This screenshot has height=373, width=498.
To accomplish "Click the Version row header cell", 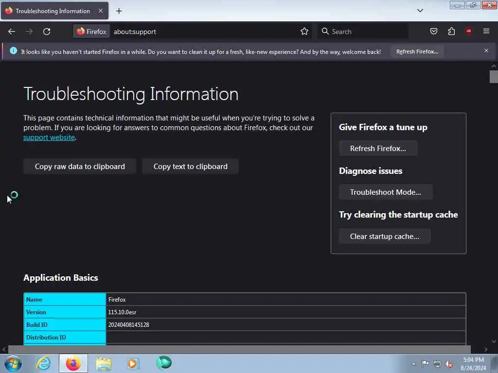I will tap(65, 312).
